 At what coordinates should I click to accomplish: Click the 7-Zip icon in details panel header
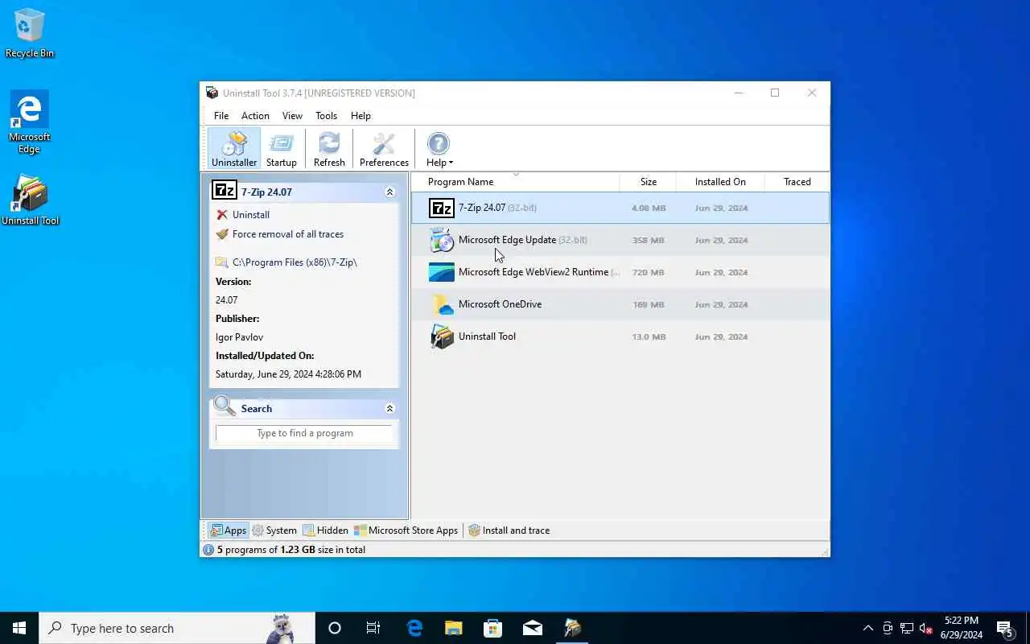click(224, 191)
